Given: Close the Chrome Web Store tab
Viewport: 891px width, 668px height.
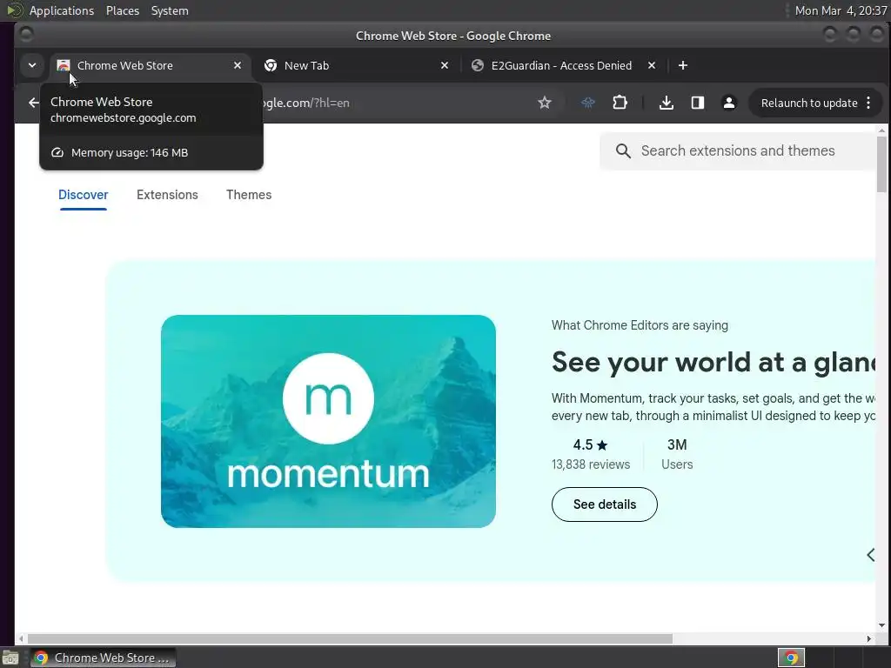Looking at the screenshot, I should (238, 66).
